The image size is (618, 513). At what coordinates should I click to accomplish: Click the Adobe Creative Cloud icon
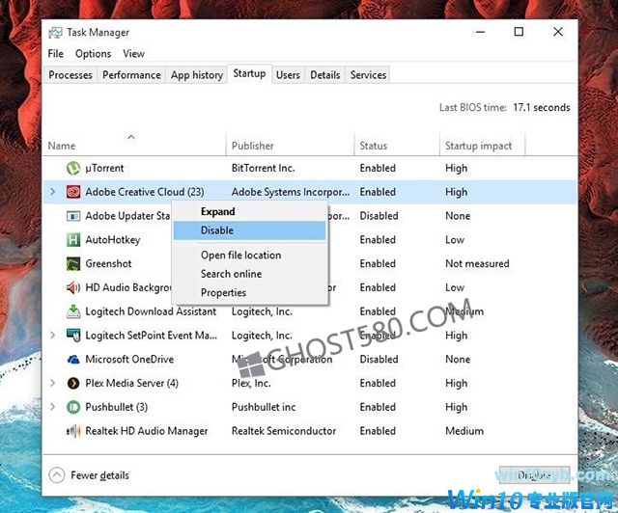pyautogui.click(x=73, y=192)
